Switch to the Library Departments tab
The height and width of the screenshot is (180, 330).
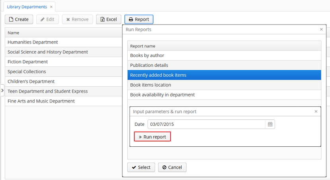[x=27, y=7]
